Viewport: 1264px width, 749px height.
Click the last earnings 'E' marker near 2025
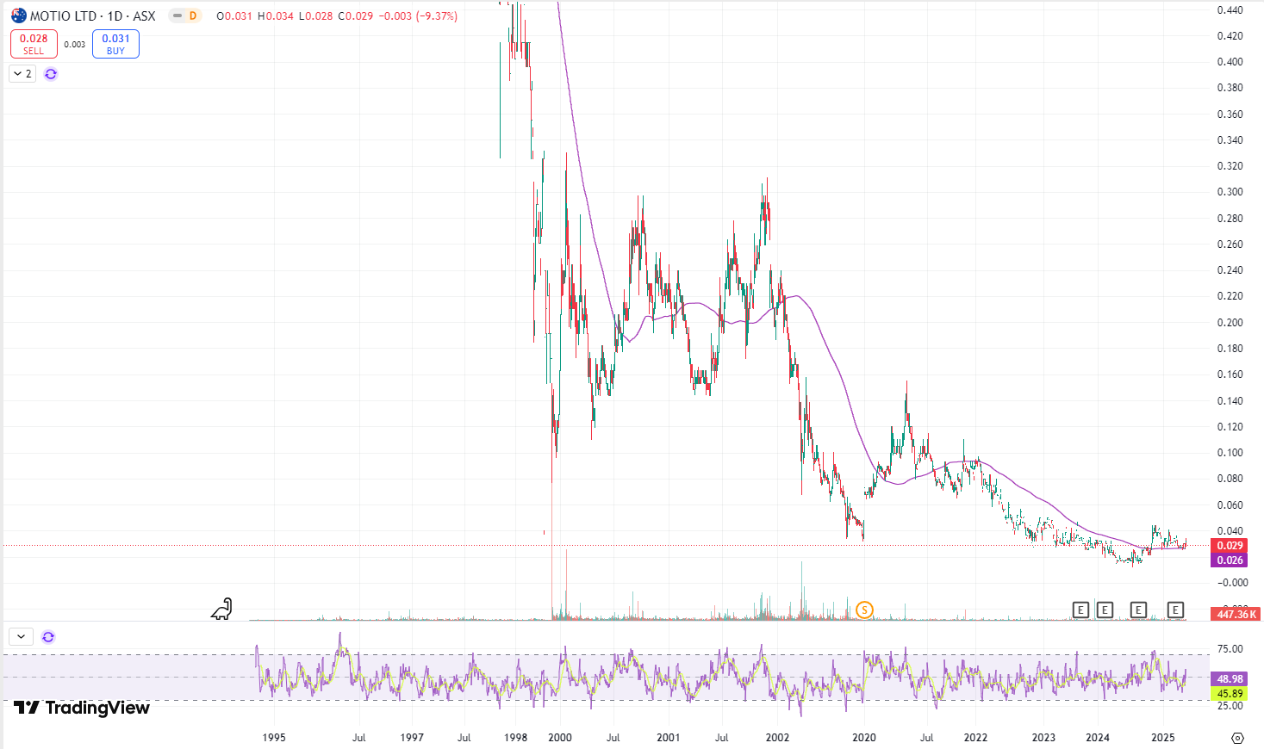[1175, 610]
